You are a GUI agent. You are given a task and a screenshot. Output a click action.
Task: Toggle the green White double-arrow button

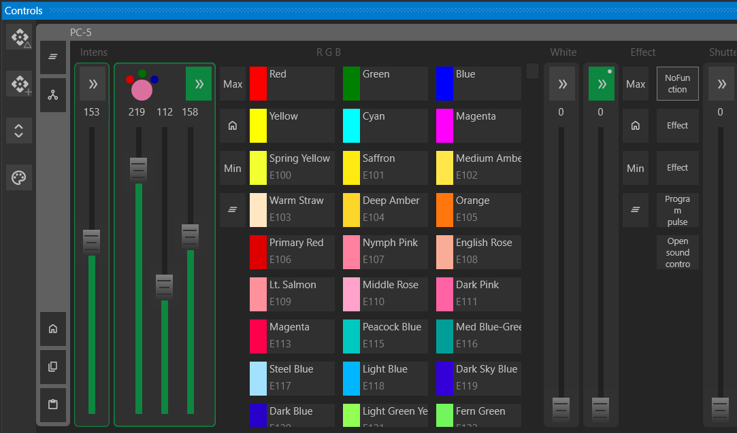tap(602, 84)
